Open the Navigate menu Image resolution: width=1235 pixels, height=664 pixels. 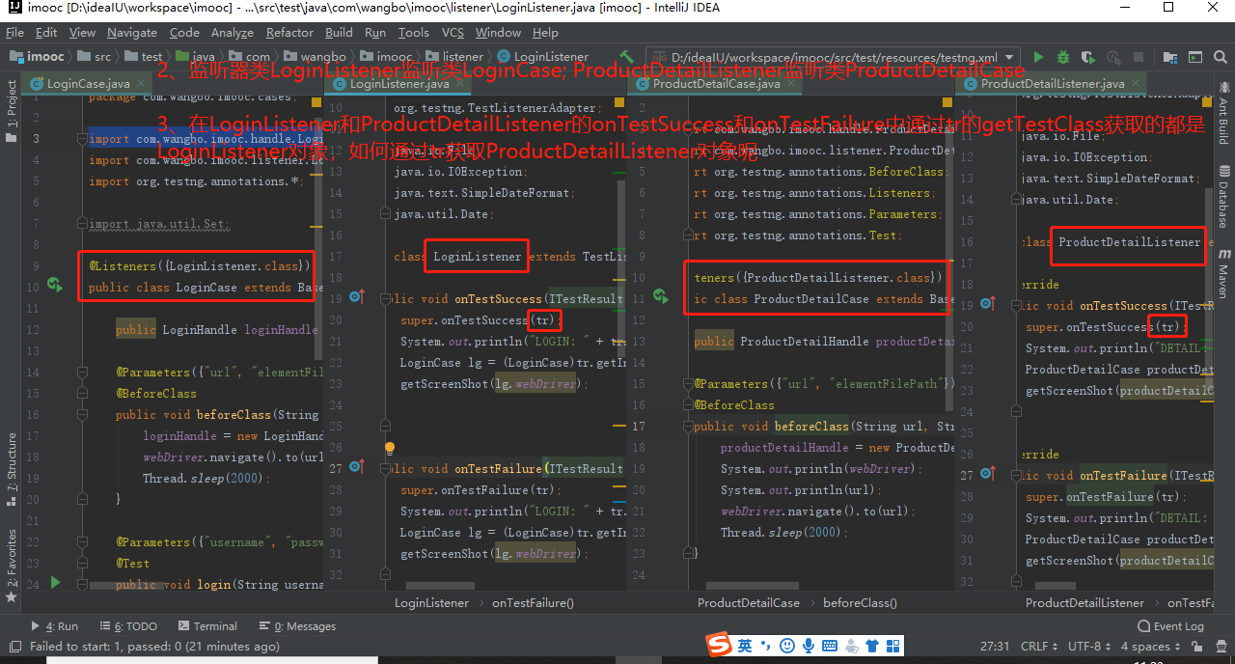point(131,32)
